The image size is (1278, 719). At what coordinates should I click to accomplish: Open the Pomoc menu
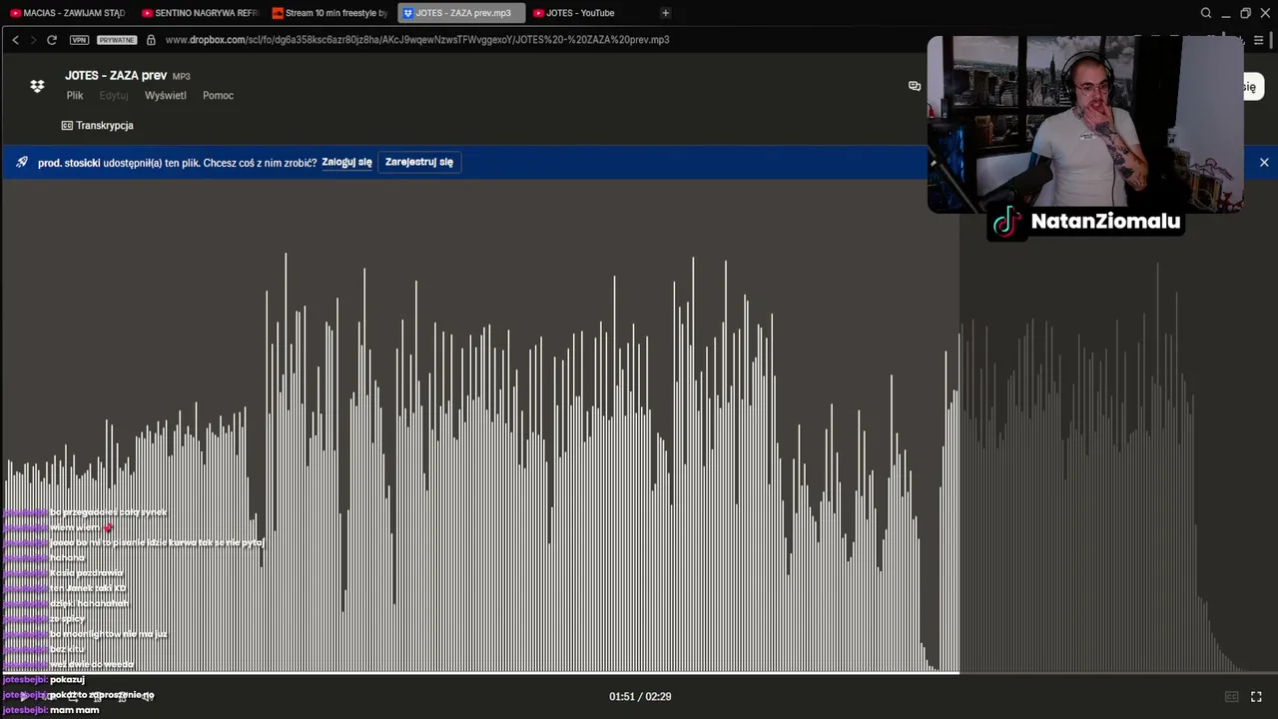(218, 96)
